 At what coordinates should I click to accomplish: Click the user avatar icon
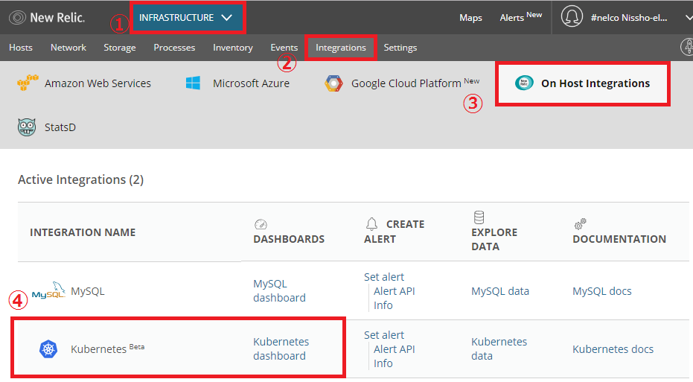pyautogui.click(x=572, y=17)
